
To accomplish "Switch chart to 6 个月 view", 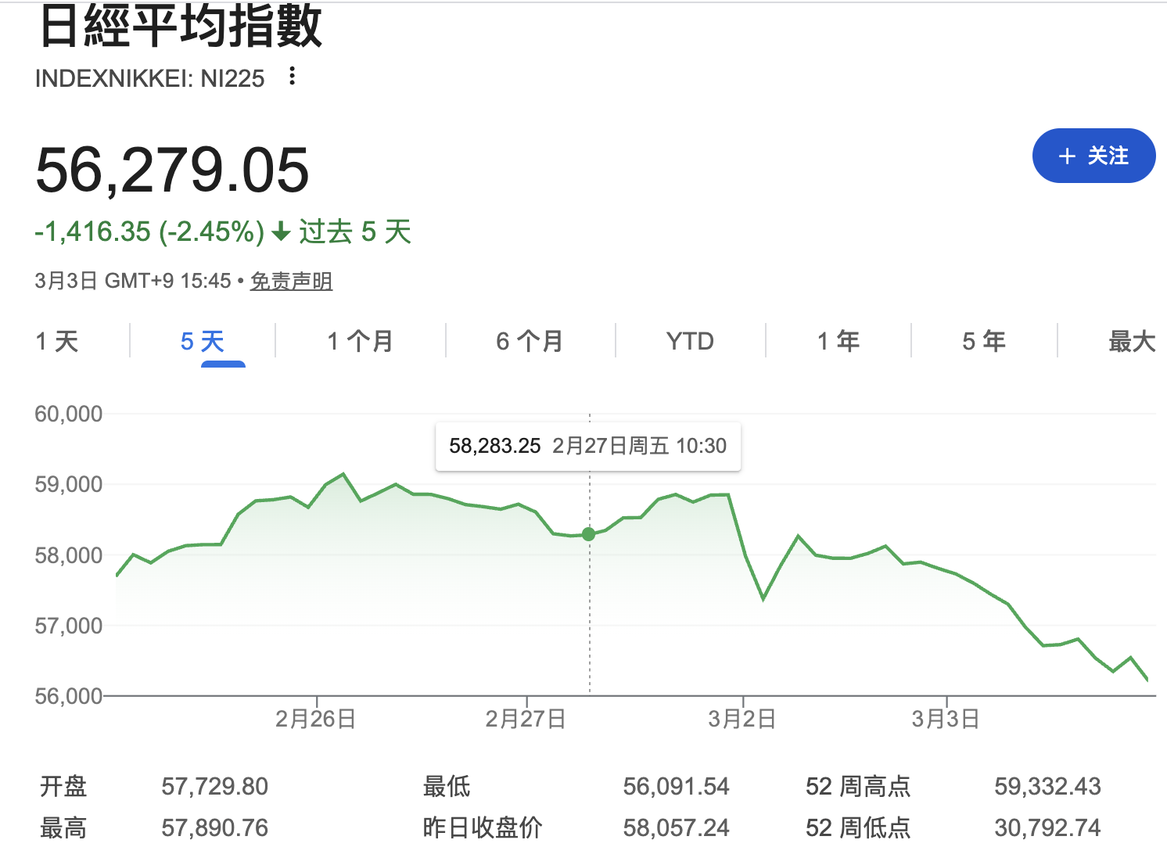I will 530,342.
